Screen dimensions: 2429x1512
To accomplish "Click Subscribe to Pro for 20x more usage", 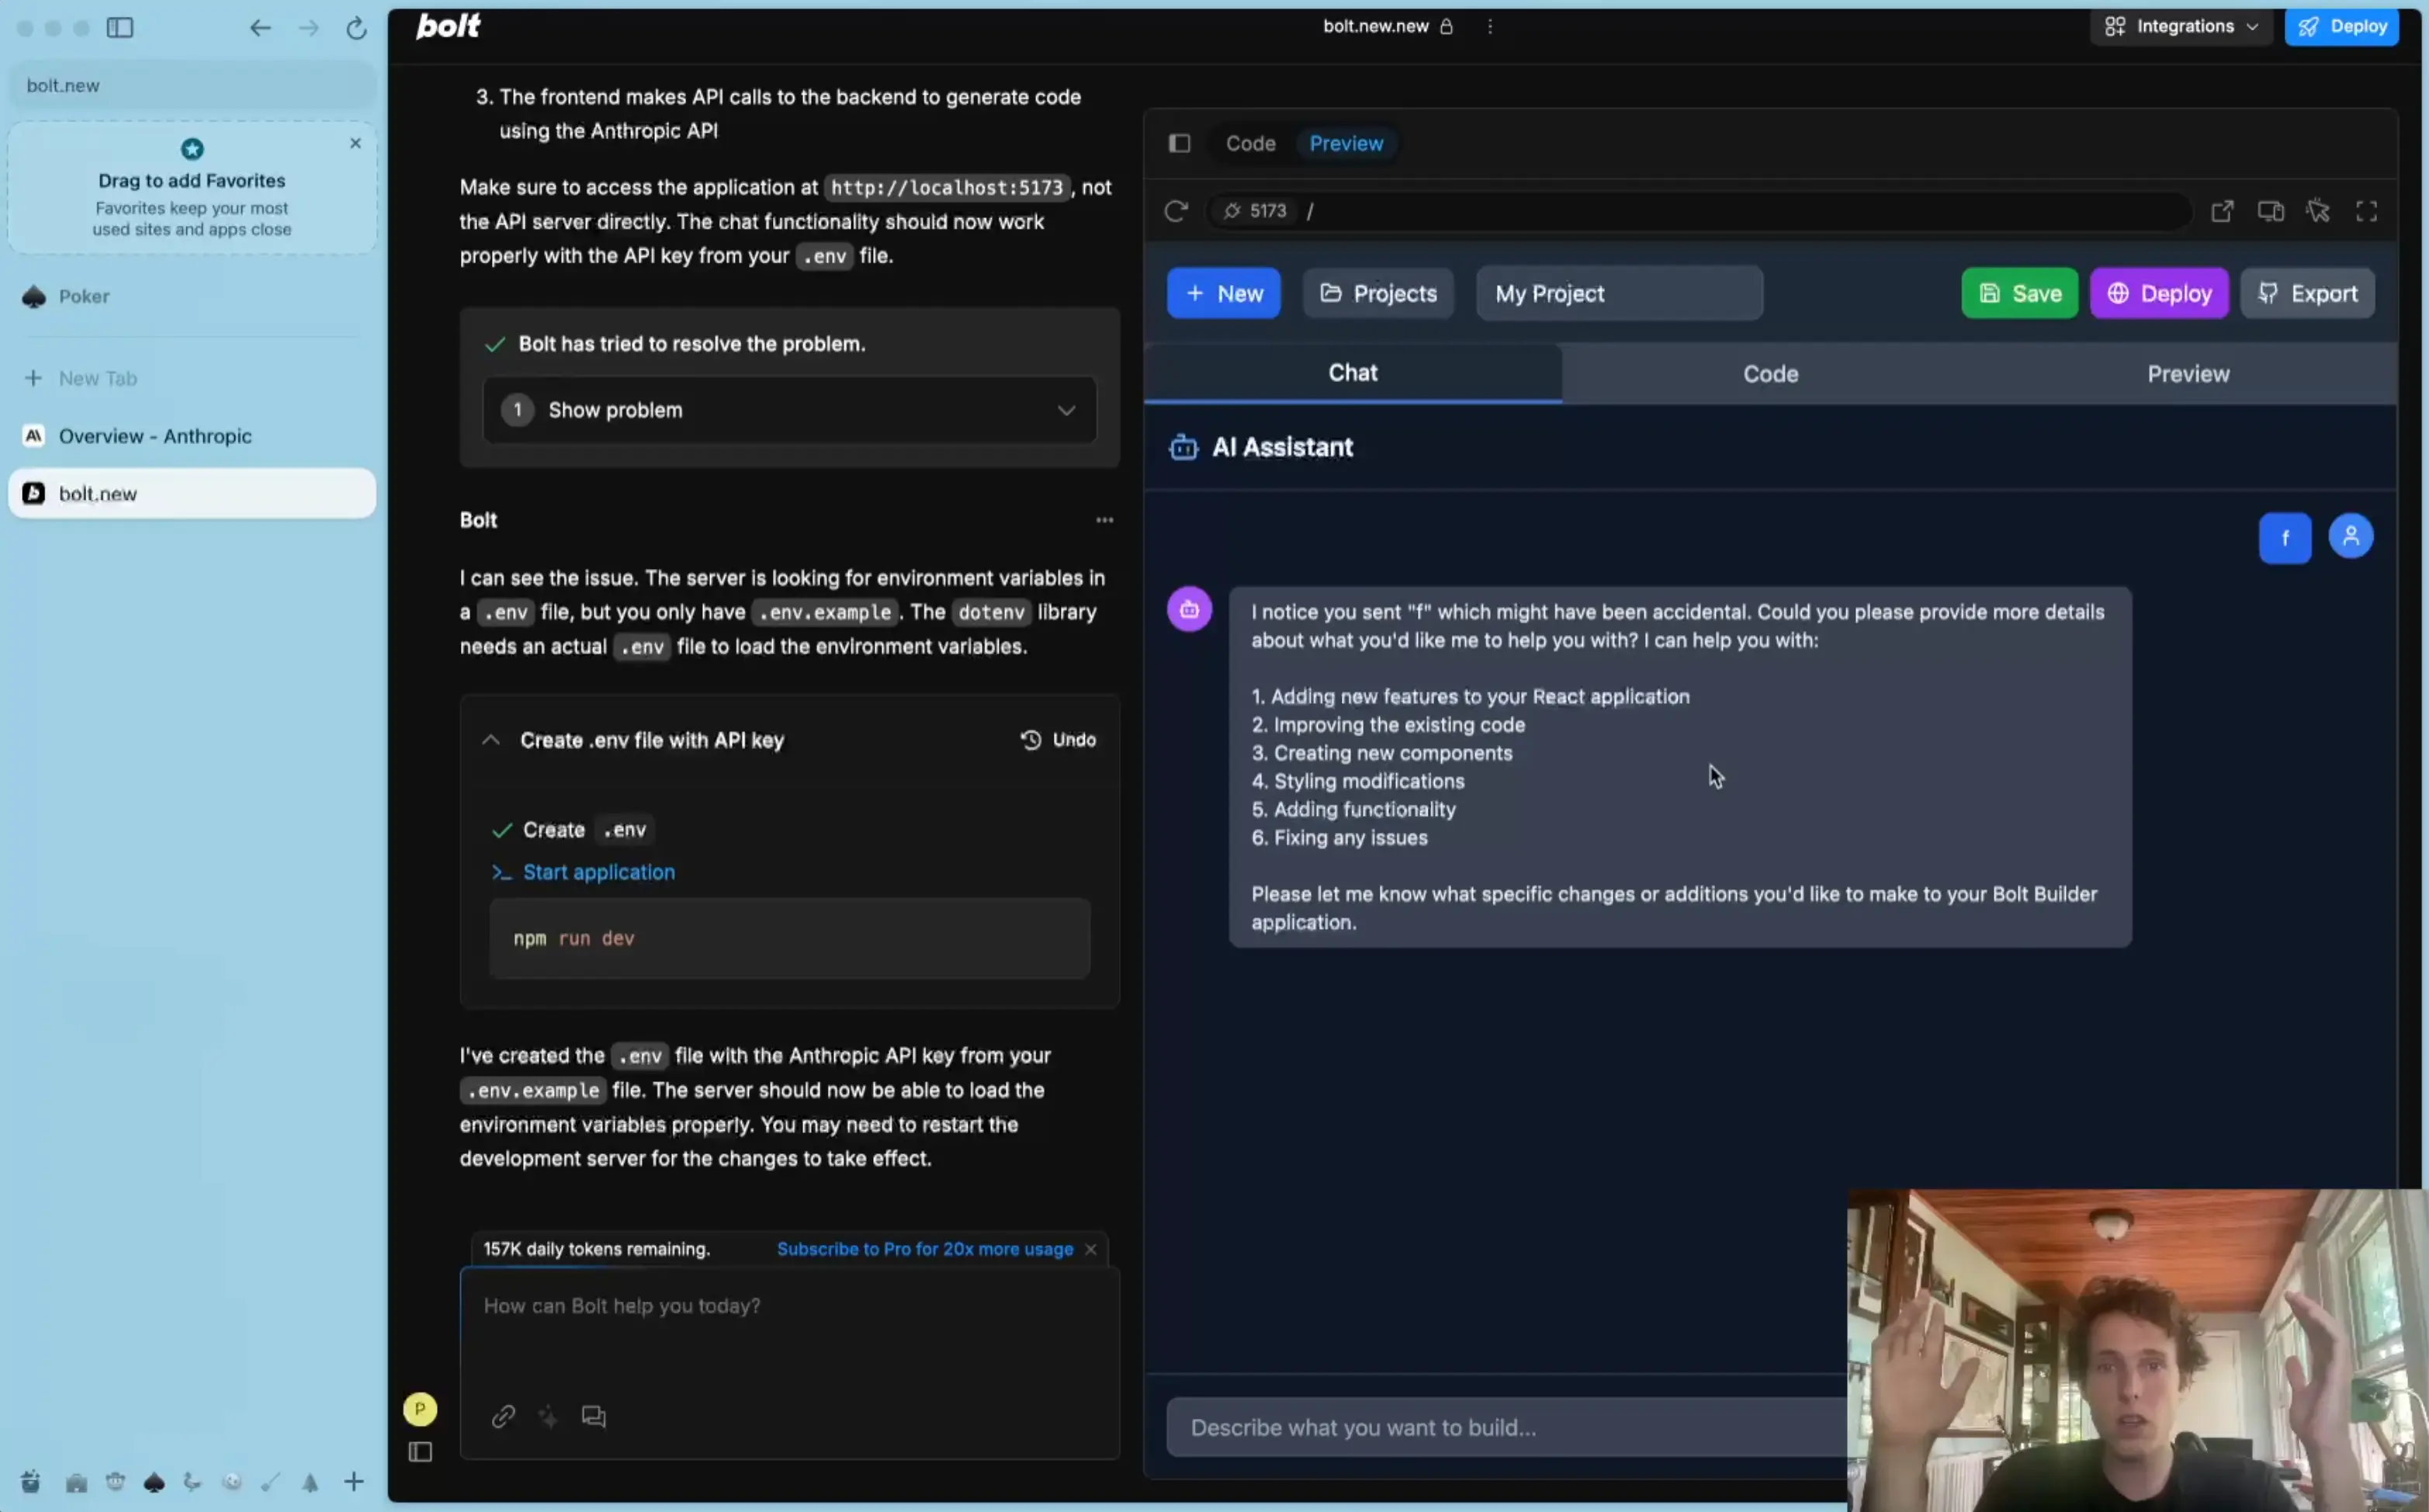I will click(924, 1249).
